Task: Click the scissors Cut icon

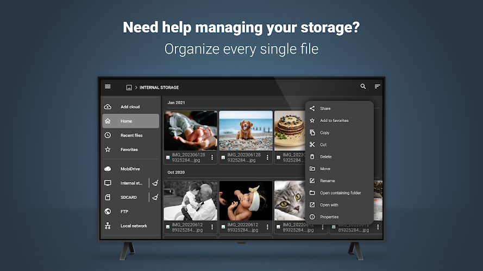Action: (x=312, y=144)
